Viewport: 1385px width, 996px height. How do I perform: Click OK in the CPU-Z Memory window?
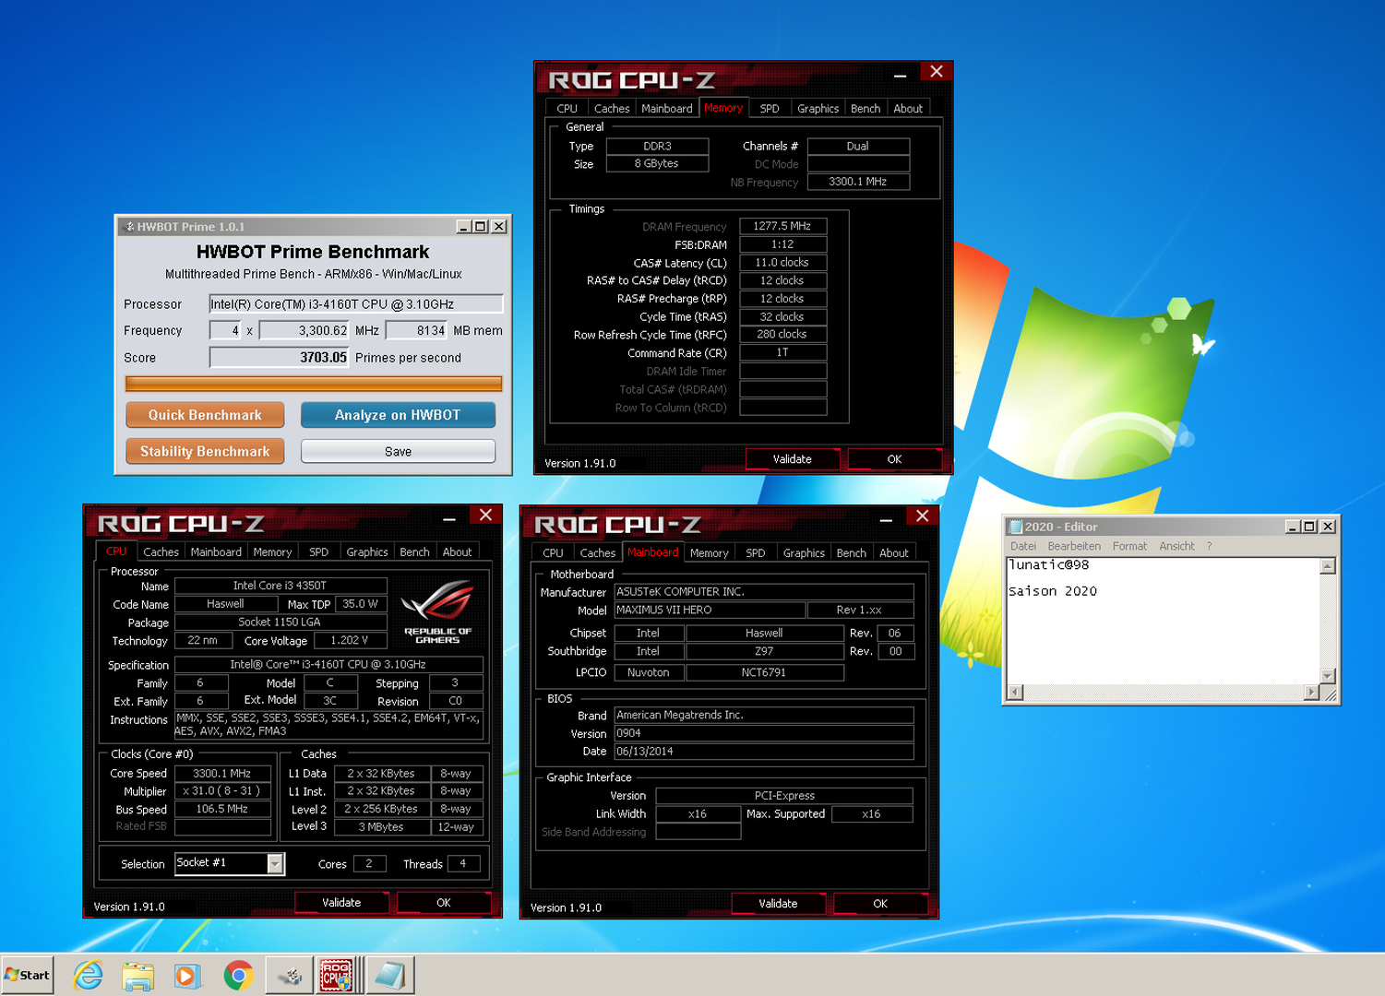coord(894,459)
